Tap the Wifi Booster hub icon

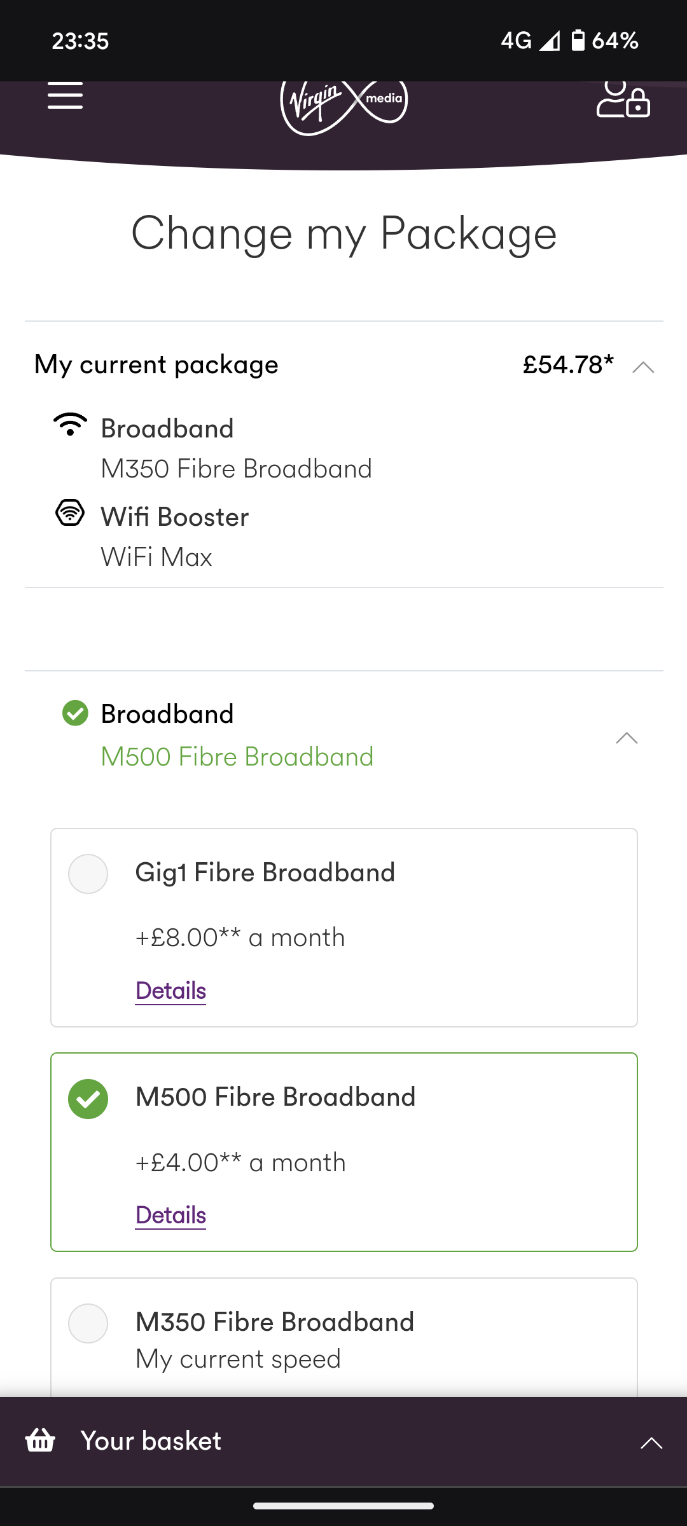(70, 512)
